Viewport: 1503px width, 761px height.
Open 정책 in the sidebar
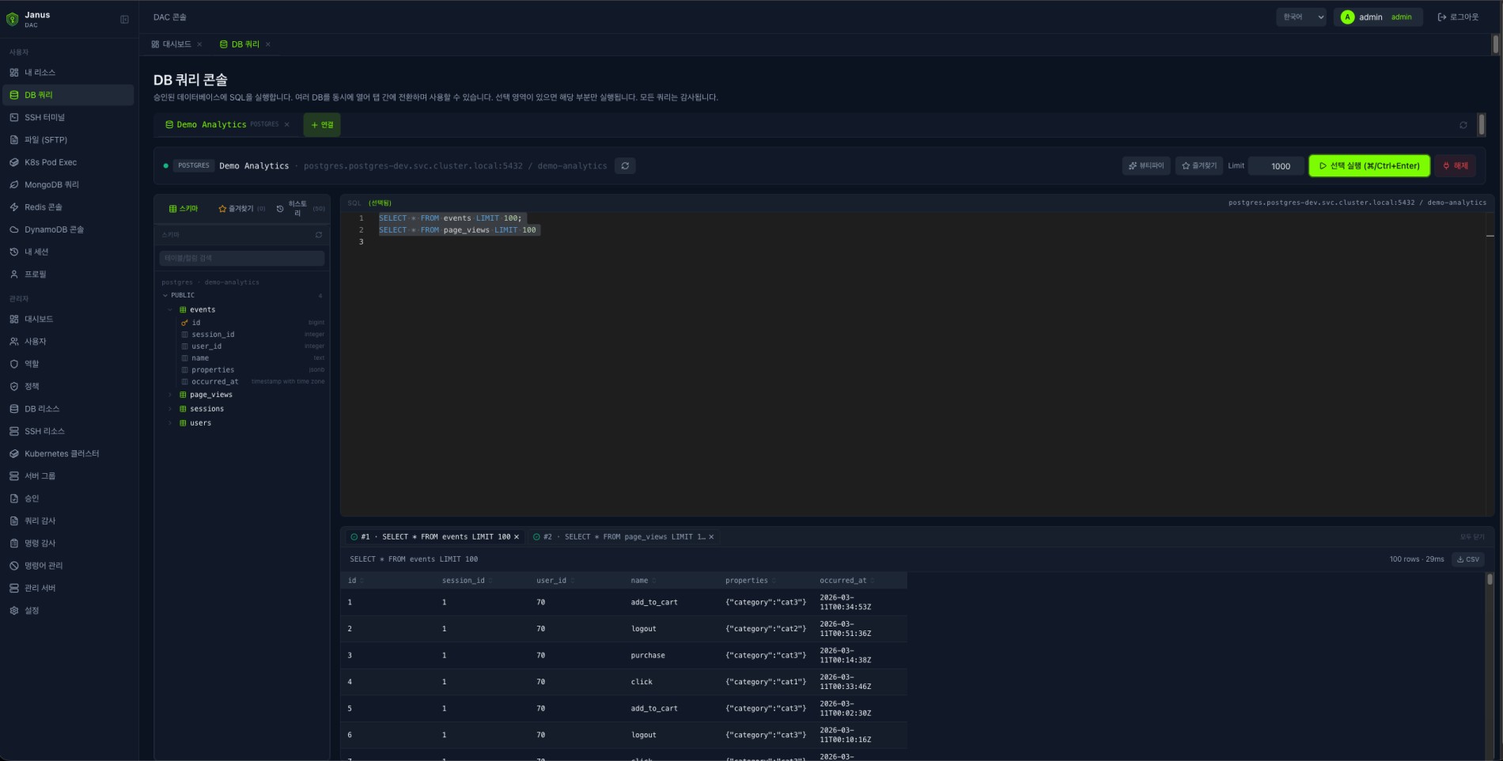click(x=68, y=386)
